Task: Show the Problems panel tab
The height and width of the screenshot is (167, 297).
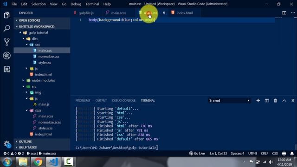Action: (x=83, y=101)
